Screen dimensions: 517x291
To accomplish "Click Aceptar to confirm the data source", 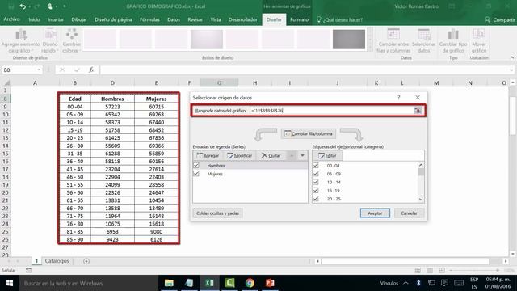I will (x=375, y=213).
